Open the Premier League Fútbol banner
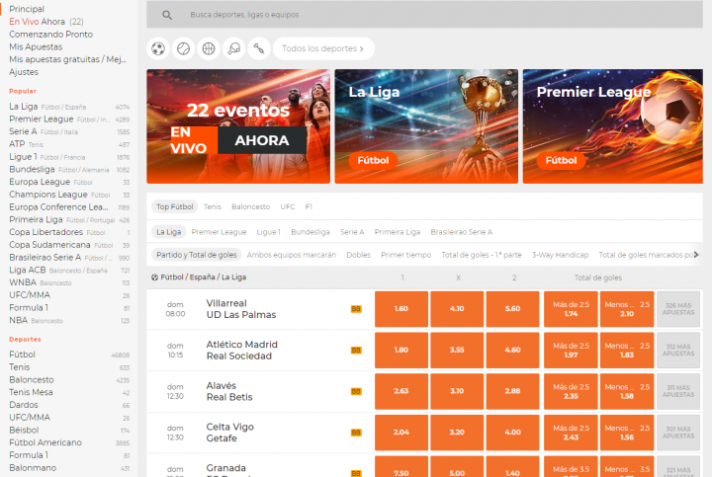The height and width of the screenshot is (477, 712). tap(613, 126)
